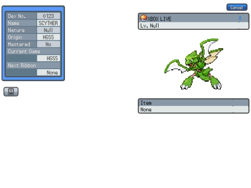The width and height of the screenshot is (251, 188).
Task: Open the PC box icon button
Action: coord(11,91)
